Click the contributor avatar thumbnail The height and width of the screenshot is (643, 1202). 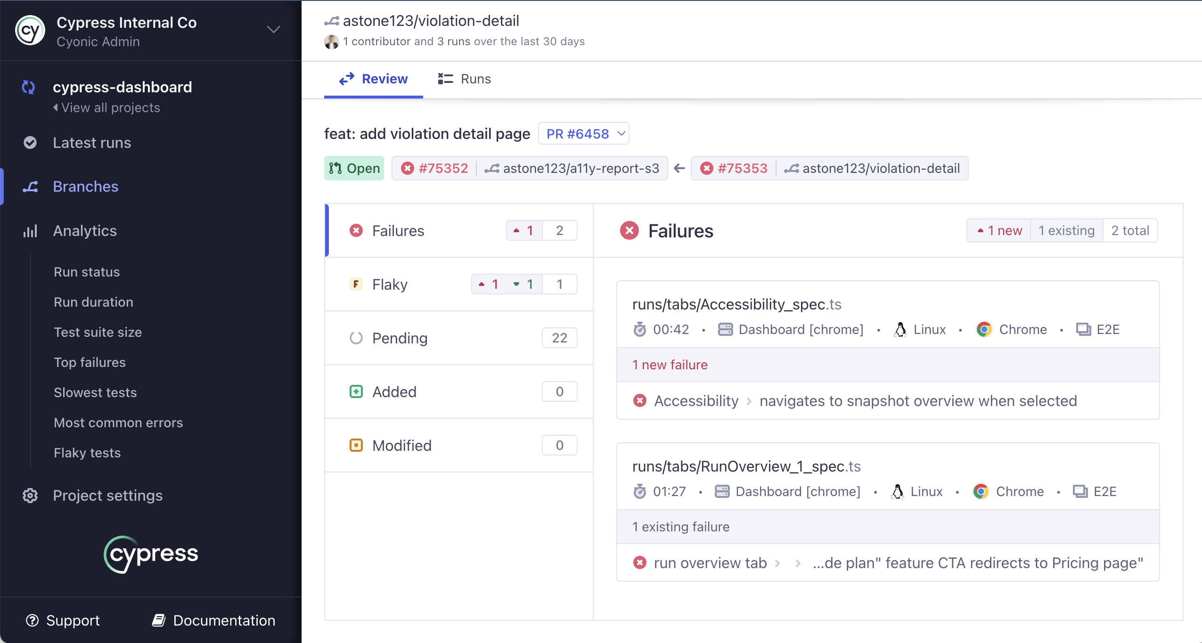point(331,41)
